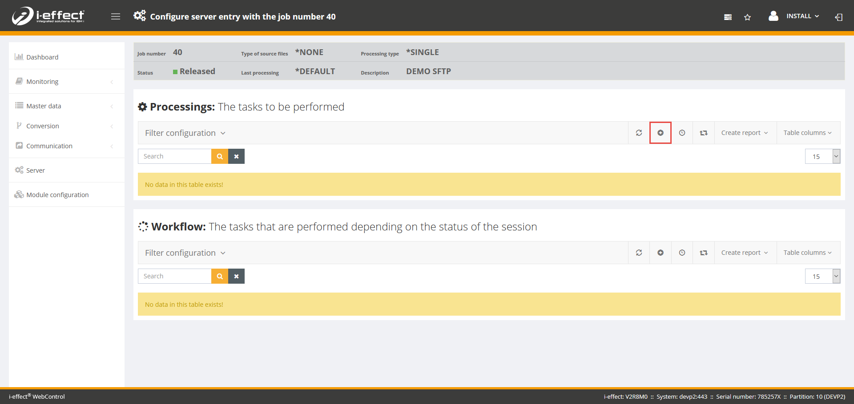Open Dashboard in the sidebar
Image resolution: width=854 pixels, height=404 pixels.
42,57
